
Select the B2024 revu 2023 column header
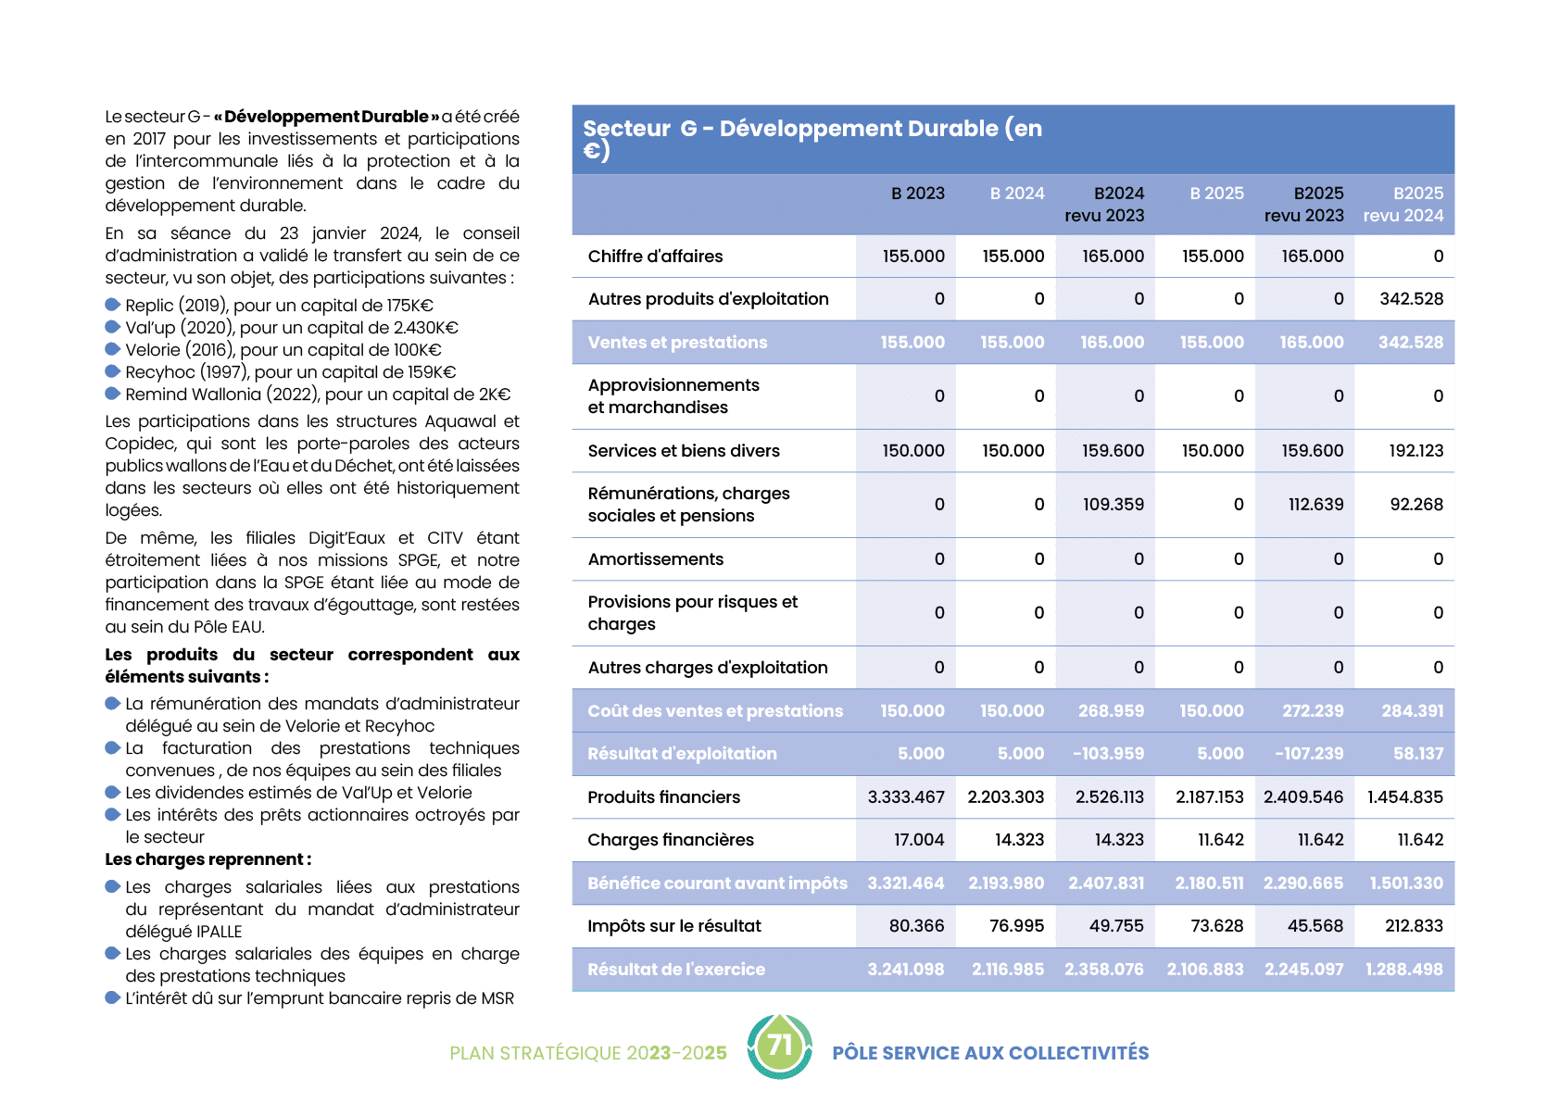pyautogui.click(x=1104, y=205)
